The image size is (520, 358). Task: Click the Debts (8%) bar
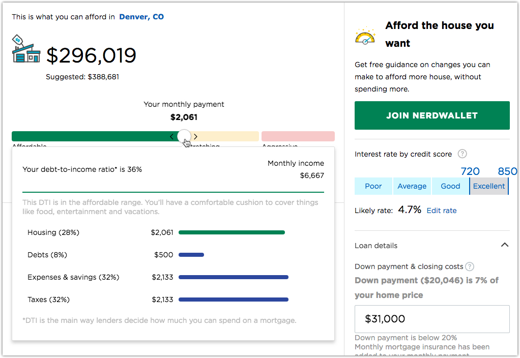[191, 255]
